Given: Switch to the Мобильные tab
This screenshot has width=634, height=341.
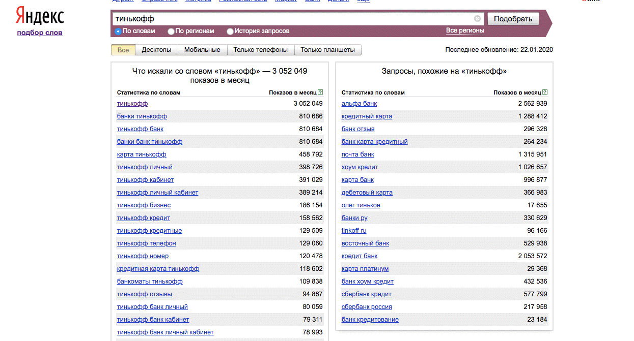Looking at the screenshot, I should [202, 50].
